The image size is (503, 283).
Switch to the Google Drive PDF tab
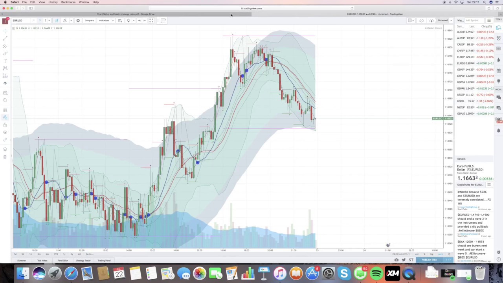click(x=126, y=14)
